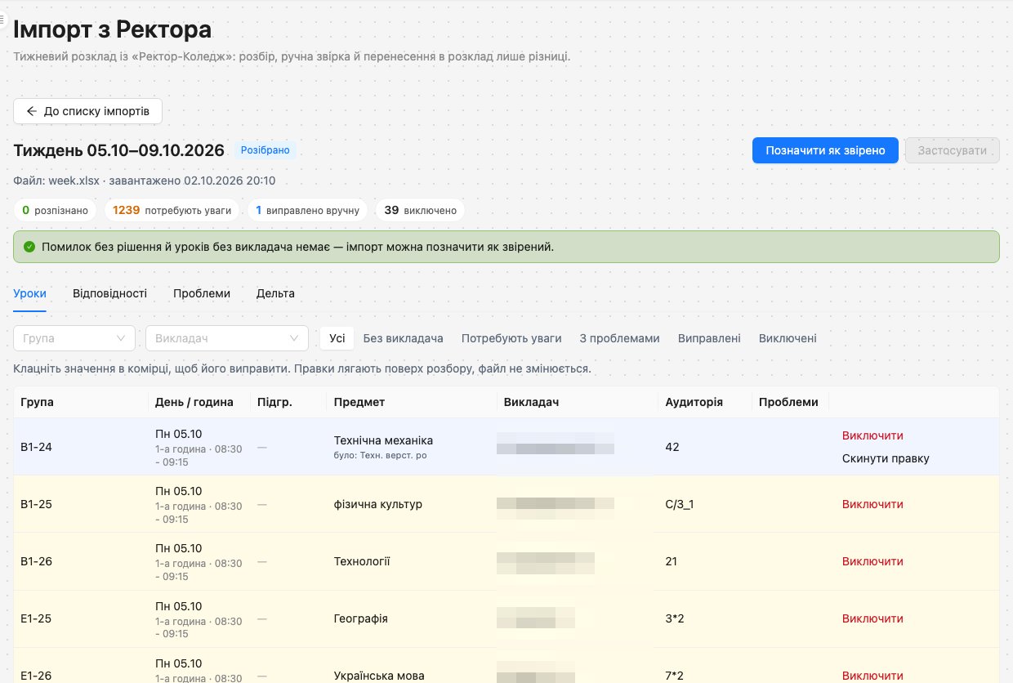Click 'Виключити' in the В1-26 row

pos(872,561)
